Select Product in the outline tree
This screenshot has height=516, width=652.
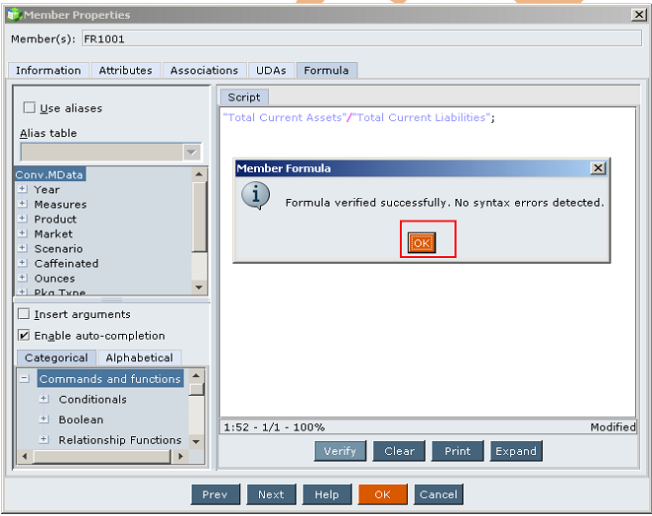coord(55,220)
